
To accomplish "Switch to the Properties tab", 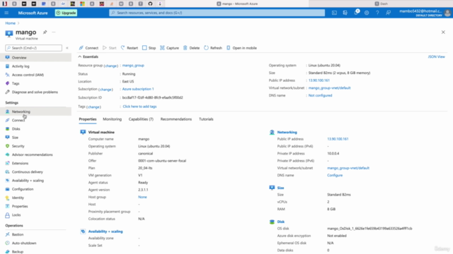I will [x=88, y=119].
